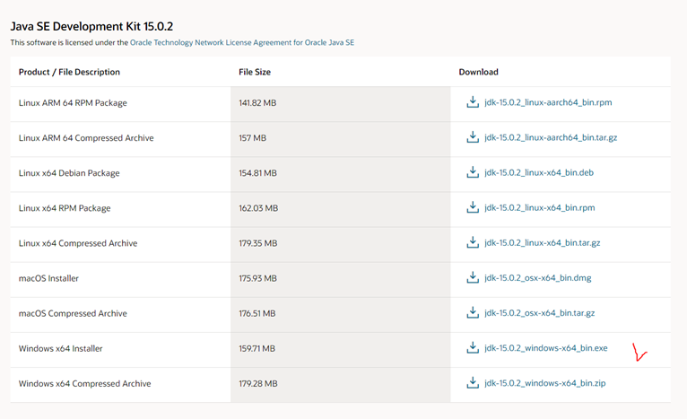
Task: Click the File Size column header
Action: coord(255,72)
